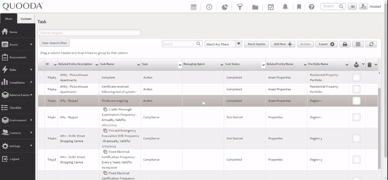The image size is (388, 180).
Task: Tick the checkbox for task TA960
Action: (356, 138)
